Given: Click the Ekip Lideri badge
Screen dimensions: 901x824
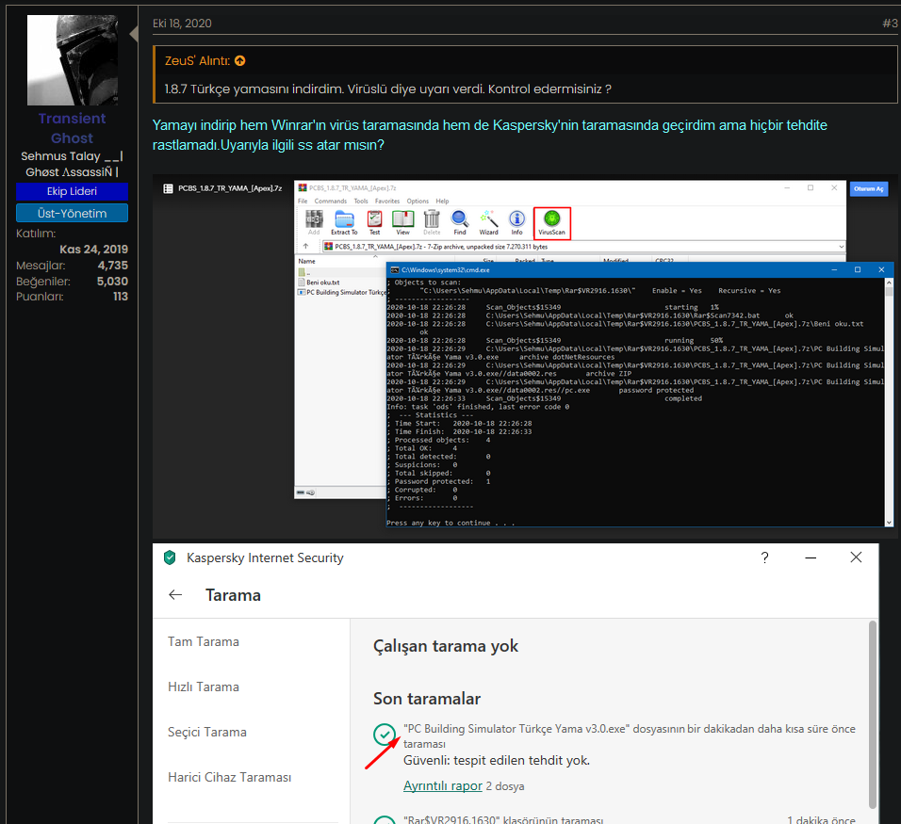Looking at the screenshot, I should pos(72,191).
